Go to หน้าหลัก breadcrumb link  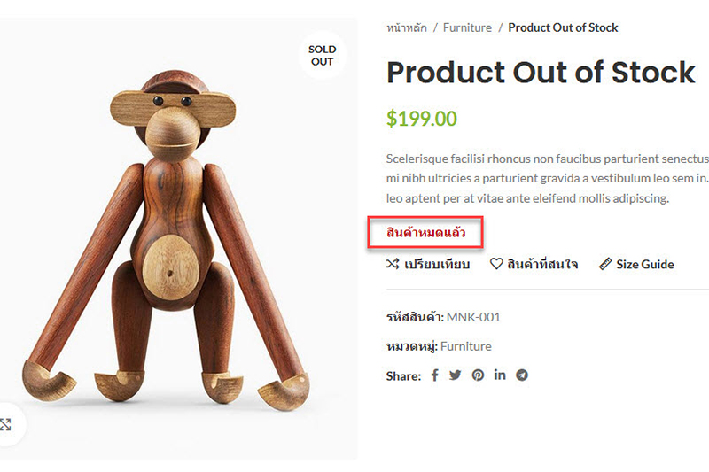[406, 27]
